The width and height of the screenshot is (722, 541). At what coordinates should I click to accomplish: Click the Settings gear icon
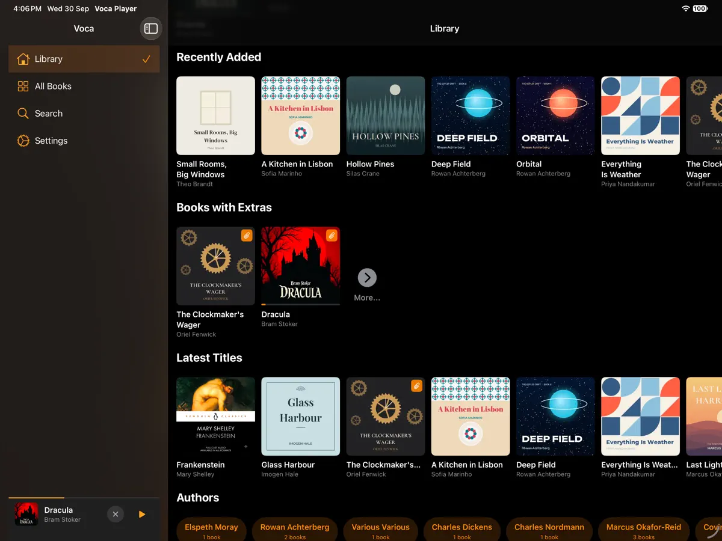pyautogui.click(x=23, y=141)
